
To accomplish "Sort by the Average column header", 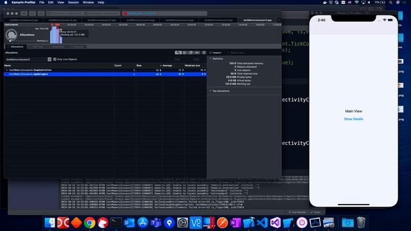I will pyautogui.click(x=167, y=65).
